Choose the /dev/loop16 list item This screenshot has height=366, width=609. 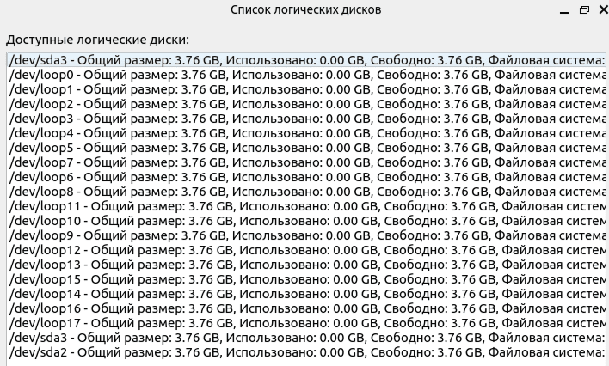(306, 309)
